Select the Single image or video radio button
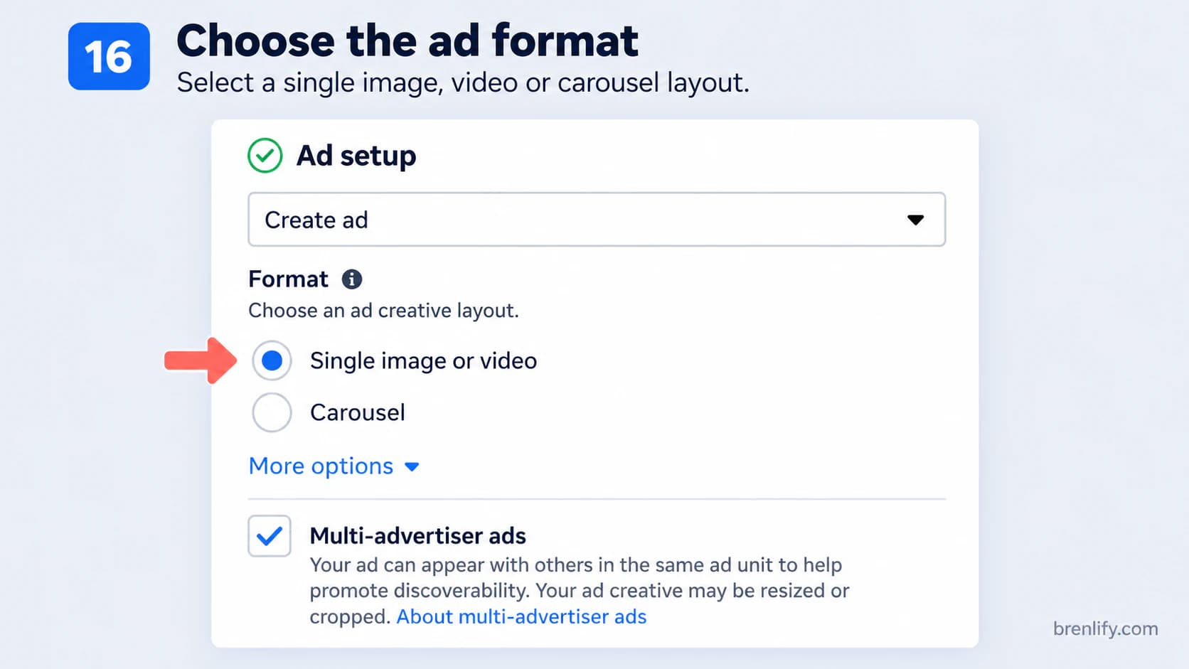The width and height of the screenshot is (1189, 669). (272, 361)
